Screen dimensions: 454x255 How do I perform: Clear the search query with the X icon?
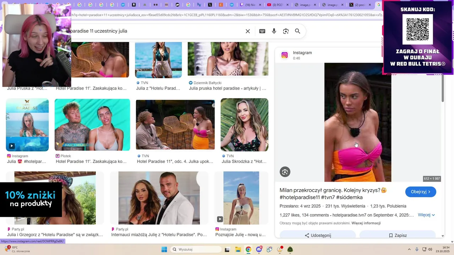click(x=248, y=31)
